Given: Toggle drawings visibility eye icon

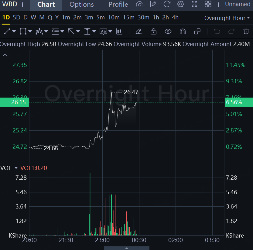Looking at the screenshot, I should (168, 32).
